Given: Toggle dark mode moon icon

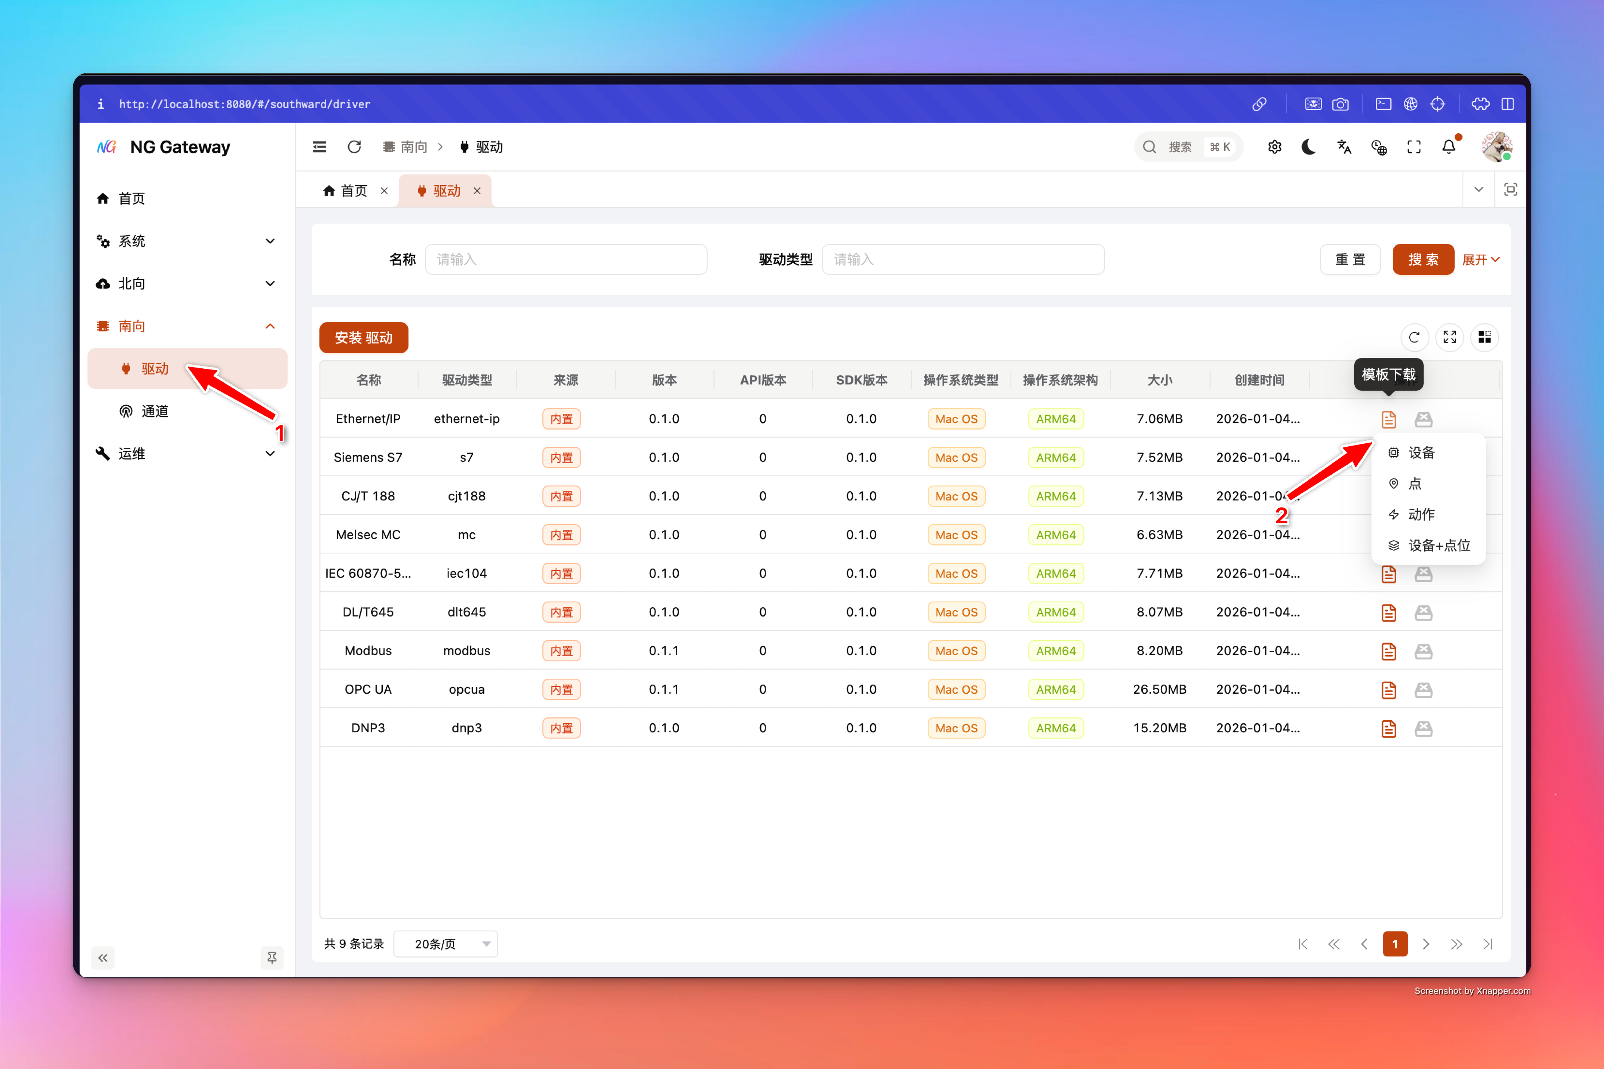Looking at the screenshot, I should click(x=1308, y=146).
